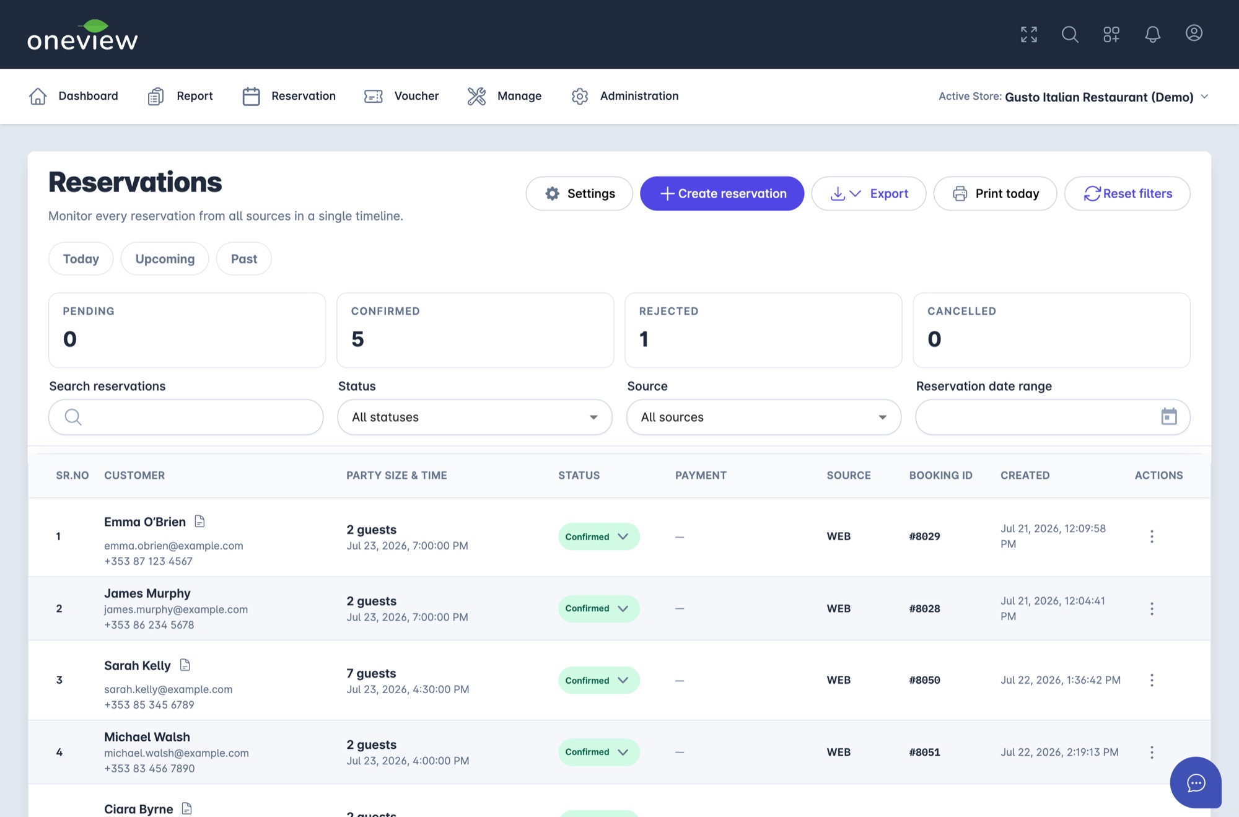Open actions menu for booking #8029
This screenshot has width=1239, height=817.
tap(1152, 536)
